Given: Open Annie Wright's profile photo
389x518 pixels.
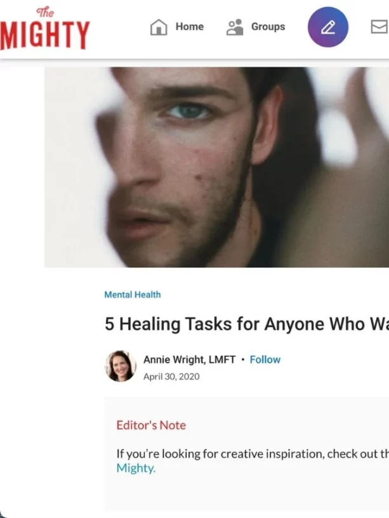Looking at the screenshot, I should click(x=121, y=366).
